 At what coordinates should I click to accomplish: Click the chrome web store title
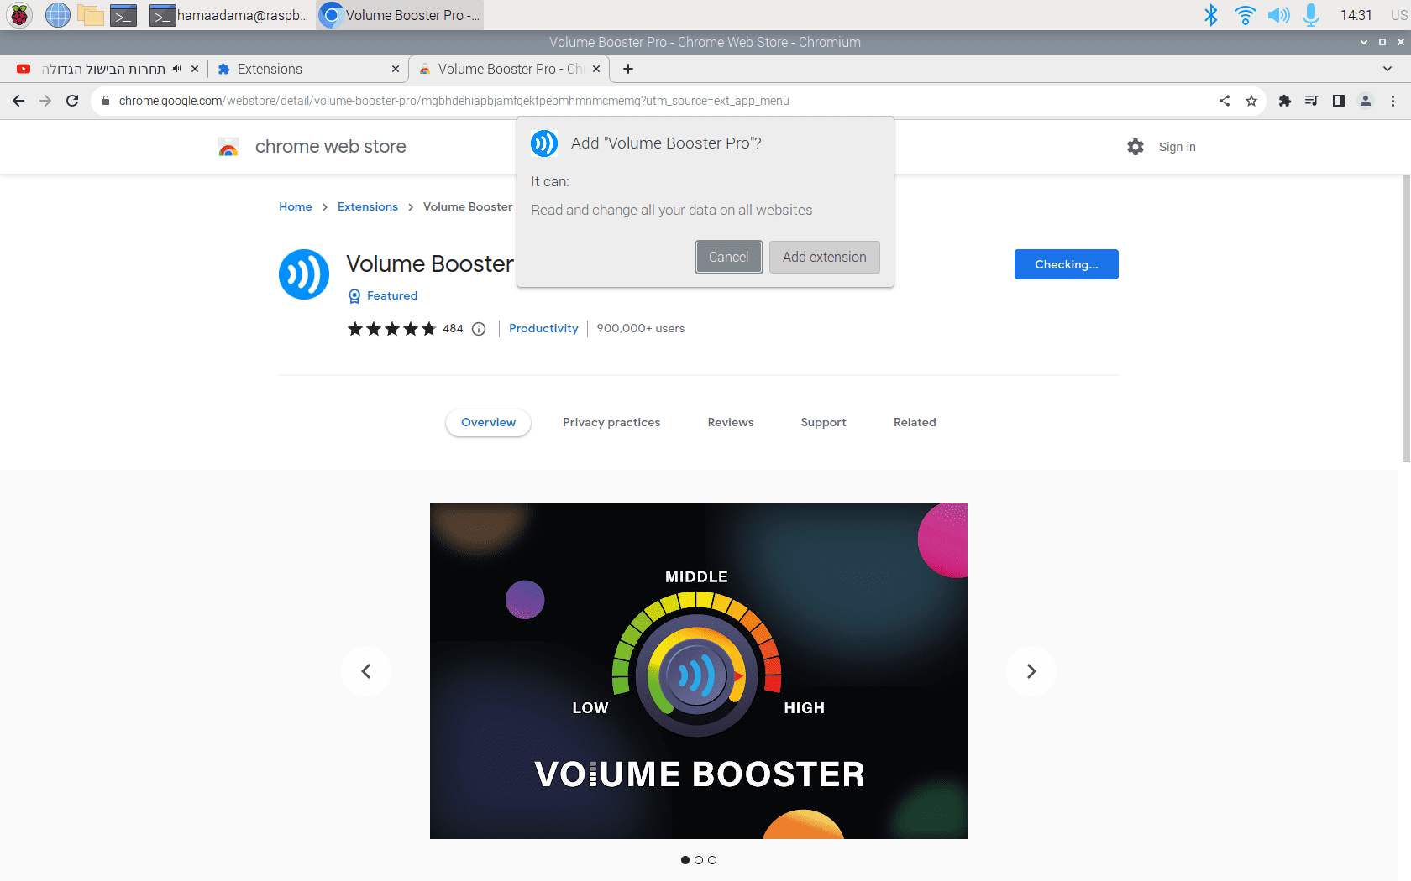tap(330, 147)
